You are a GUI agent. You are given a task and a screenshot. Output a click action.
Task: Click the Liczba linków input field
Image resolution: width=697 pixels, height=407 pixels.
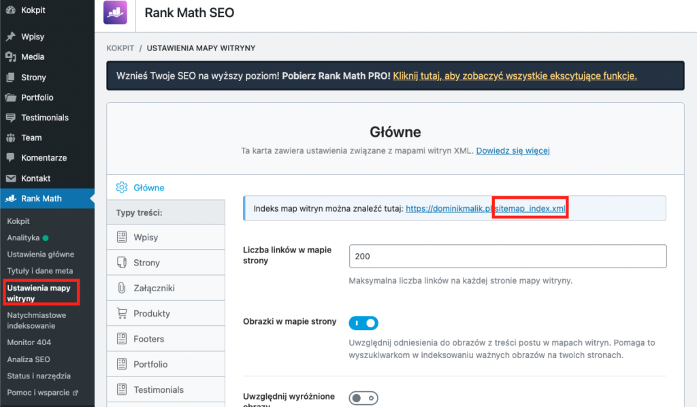[x=507, y=257]
